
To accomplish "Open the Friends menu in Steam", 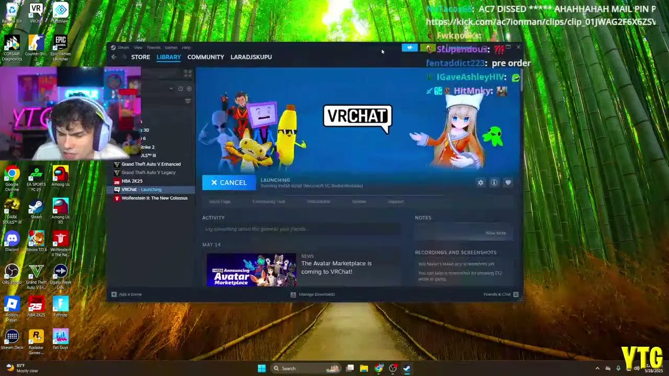I will 154,48.
